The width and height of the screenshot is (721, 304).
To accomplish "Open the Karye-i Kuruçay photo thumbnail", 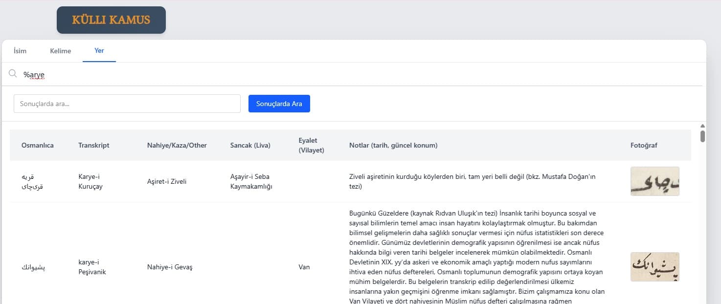I will 655,181.
